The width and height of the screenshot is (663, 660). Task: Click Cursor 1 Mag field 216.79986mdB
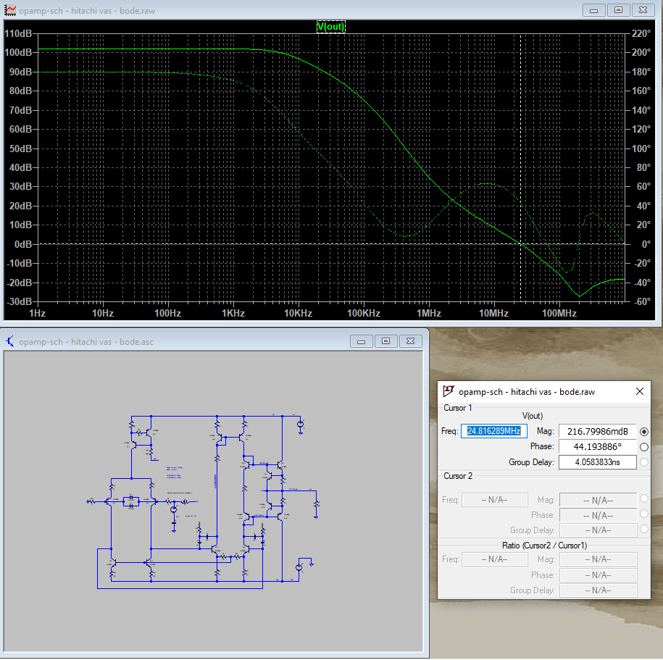pyautogui.click(x=598, y=431)
